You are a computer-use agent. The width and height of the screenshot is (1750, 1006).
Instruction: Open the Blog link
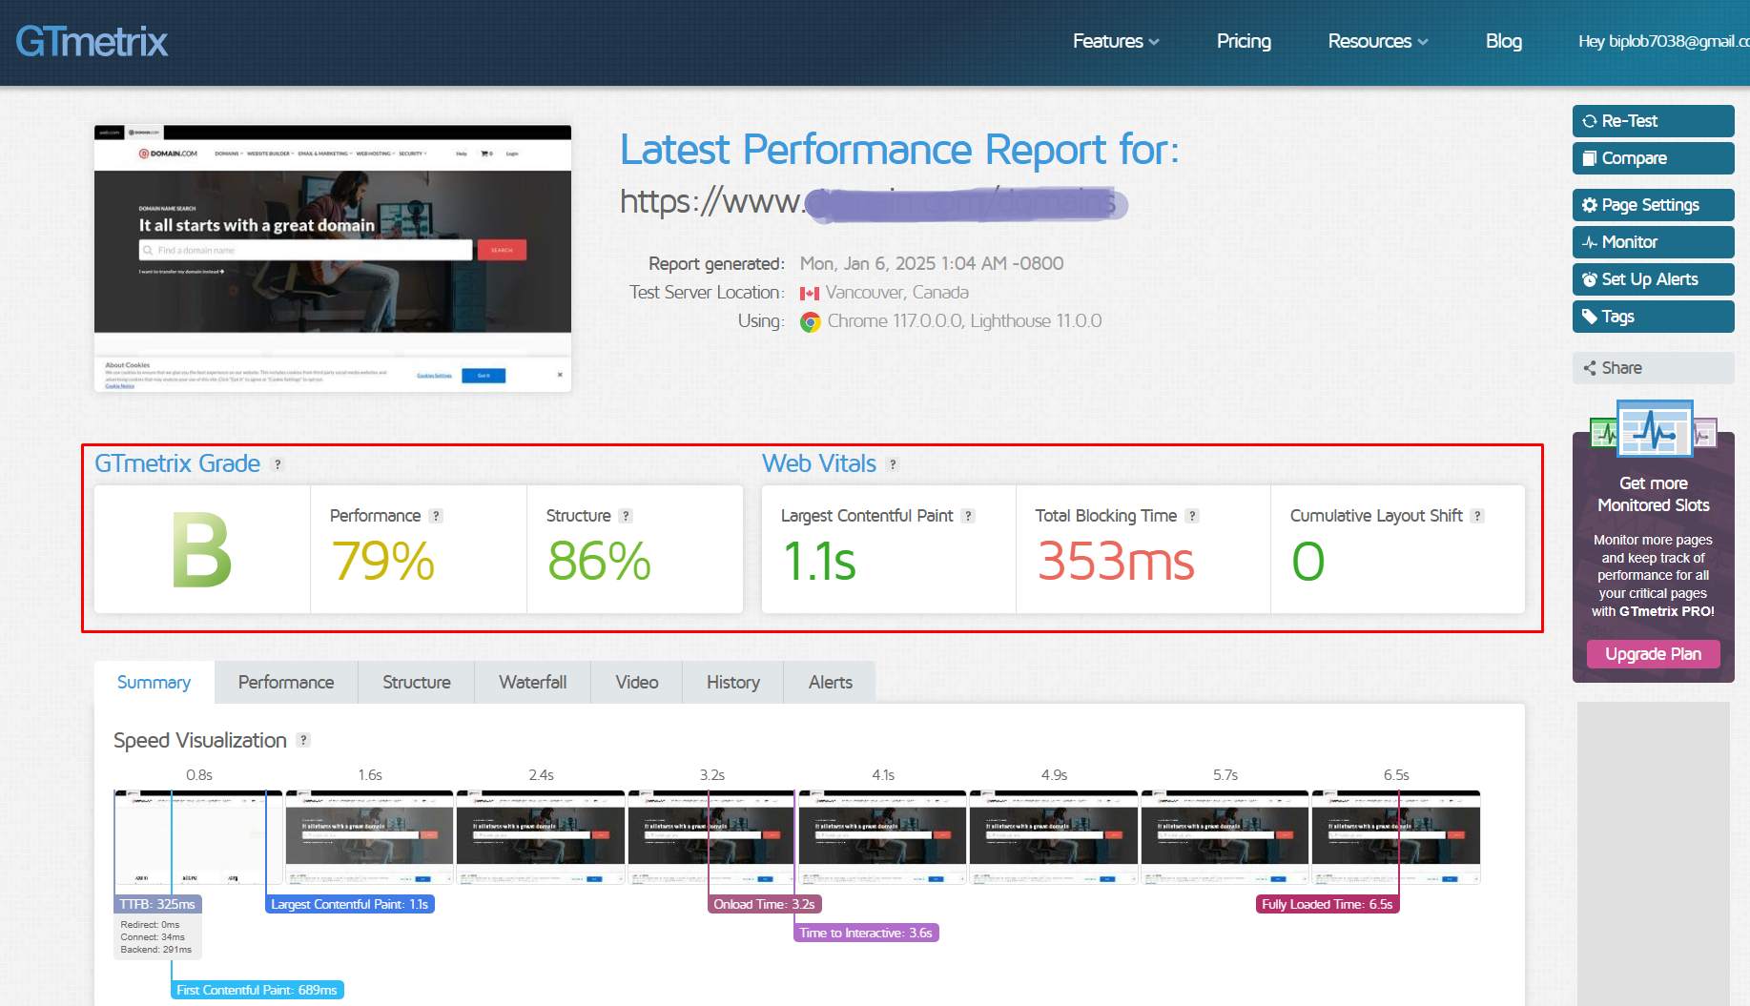(1504, 41)
